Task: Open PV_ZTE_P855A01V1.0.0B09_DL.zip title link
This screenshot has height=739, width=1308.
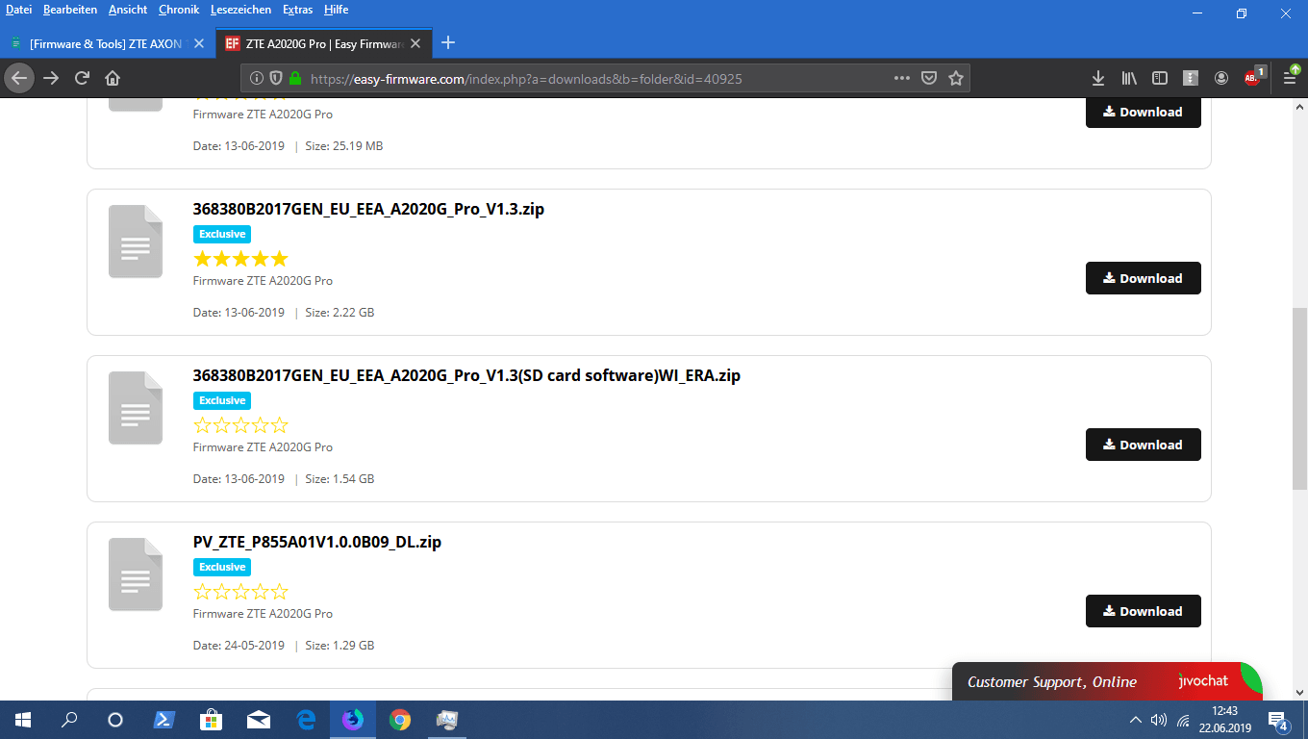Action: [317, 542]
